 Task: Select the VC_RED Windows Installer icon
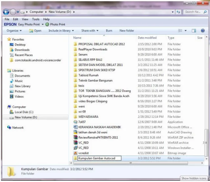coord(76,148)
